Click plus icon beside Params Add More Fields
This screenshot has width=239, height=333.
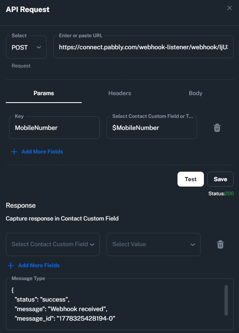(x=14, y=152)
